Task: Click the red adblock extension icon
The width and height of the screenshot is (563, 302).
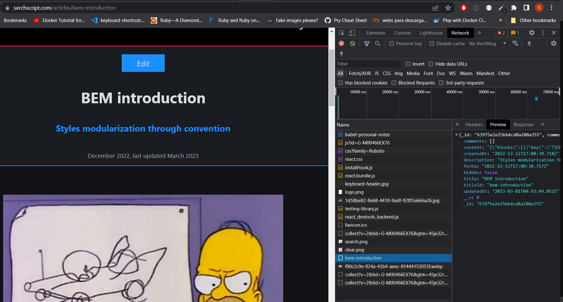Action: tap(464, 8)
